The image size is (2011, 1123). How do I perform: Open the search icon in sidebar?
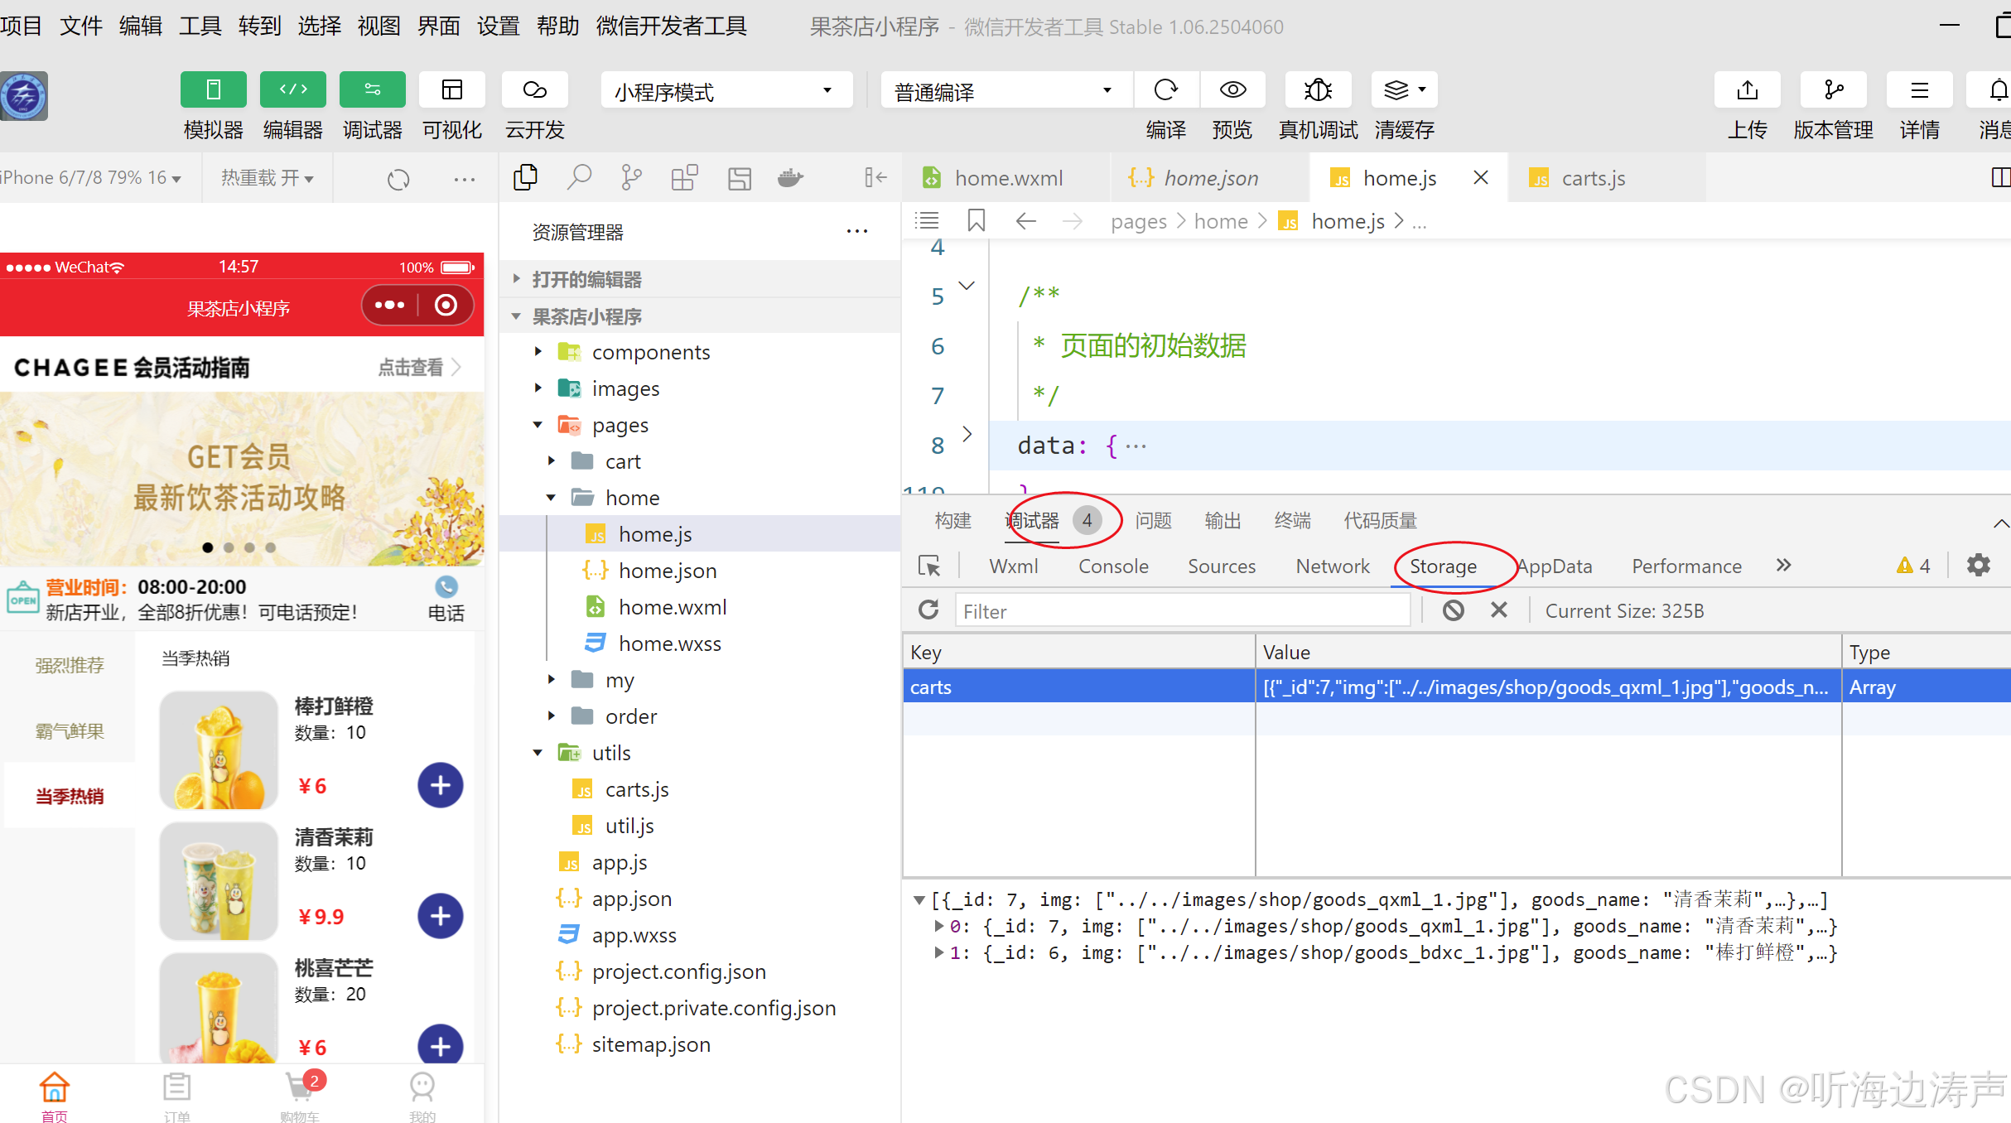(x=579, y=177)
